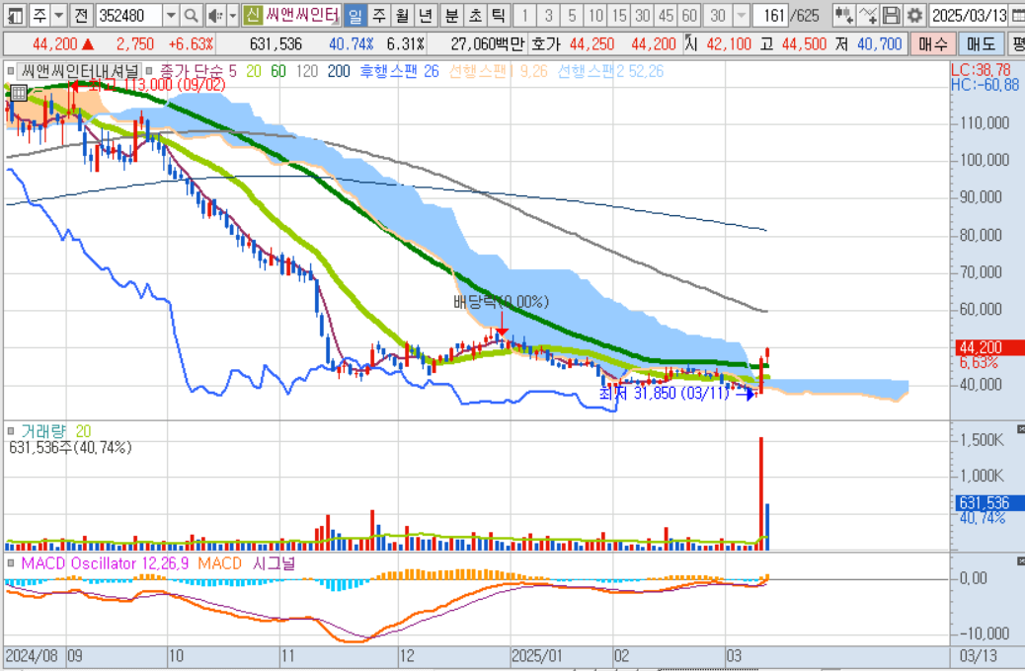The height and width of the screenshot is (671, 1025).
Task: Click the stock name 씨앤씨인터 field
Action: 301,15
